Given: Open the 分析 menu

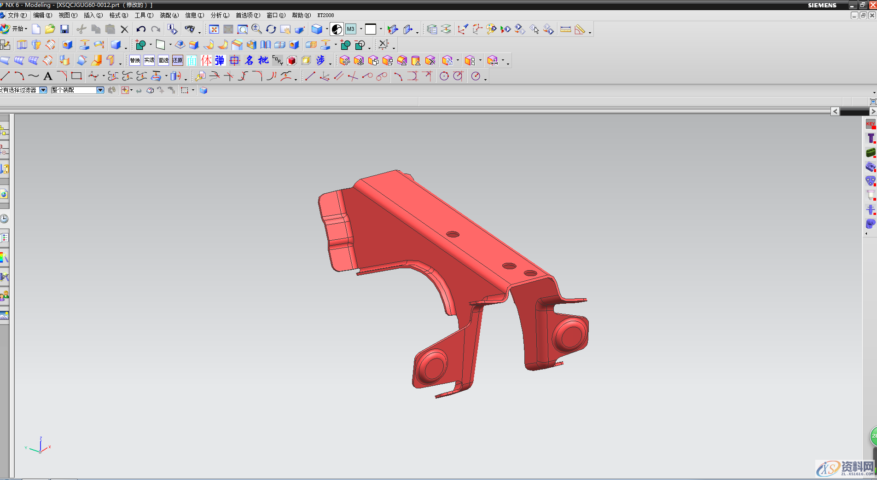Looking at the screenshot, I should (220, 15).
